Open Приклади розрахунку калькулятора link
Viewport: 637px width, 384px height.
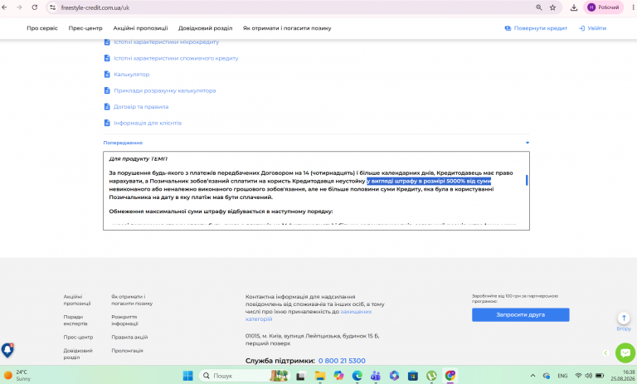(164, 90)
